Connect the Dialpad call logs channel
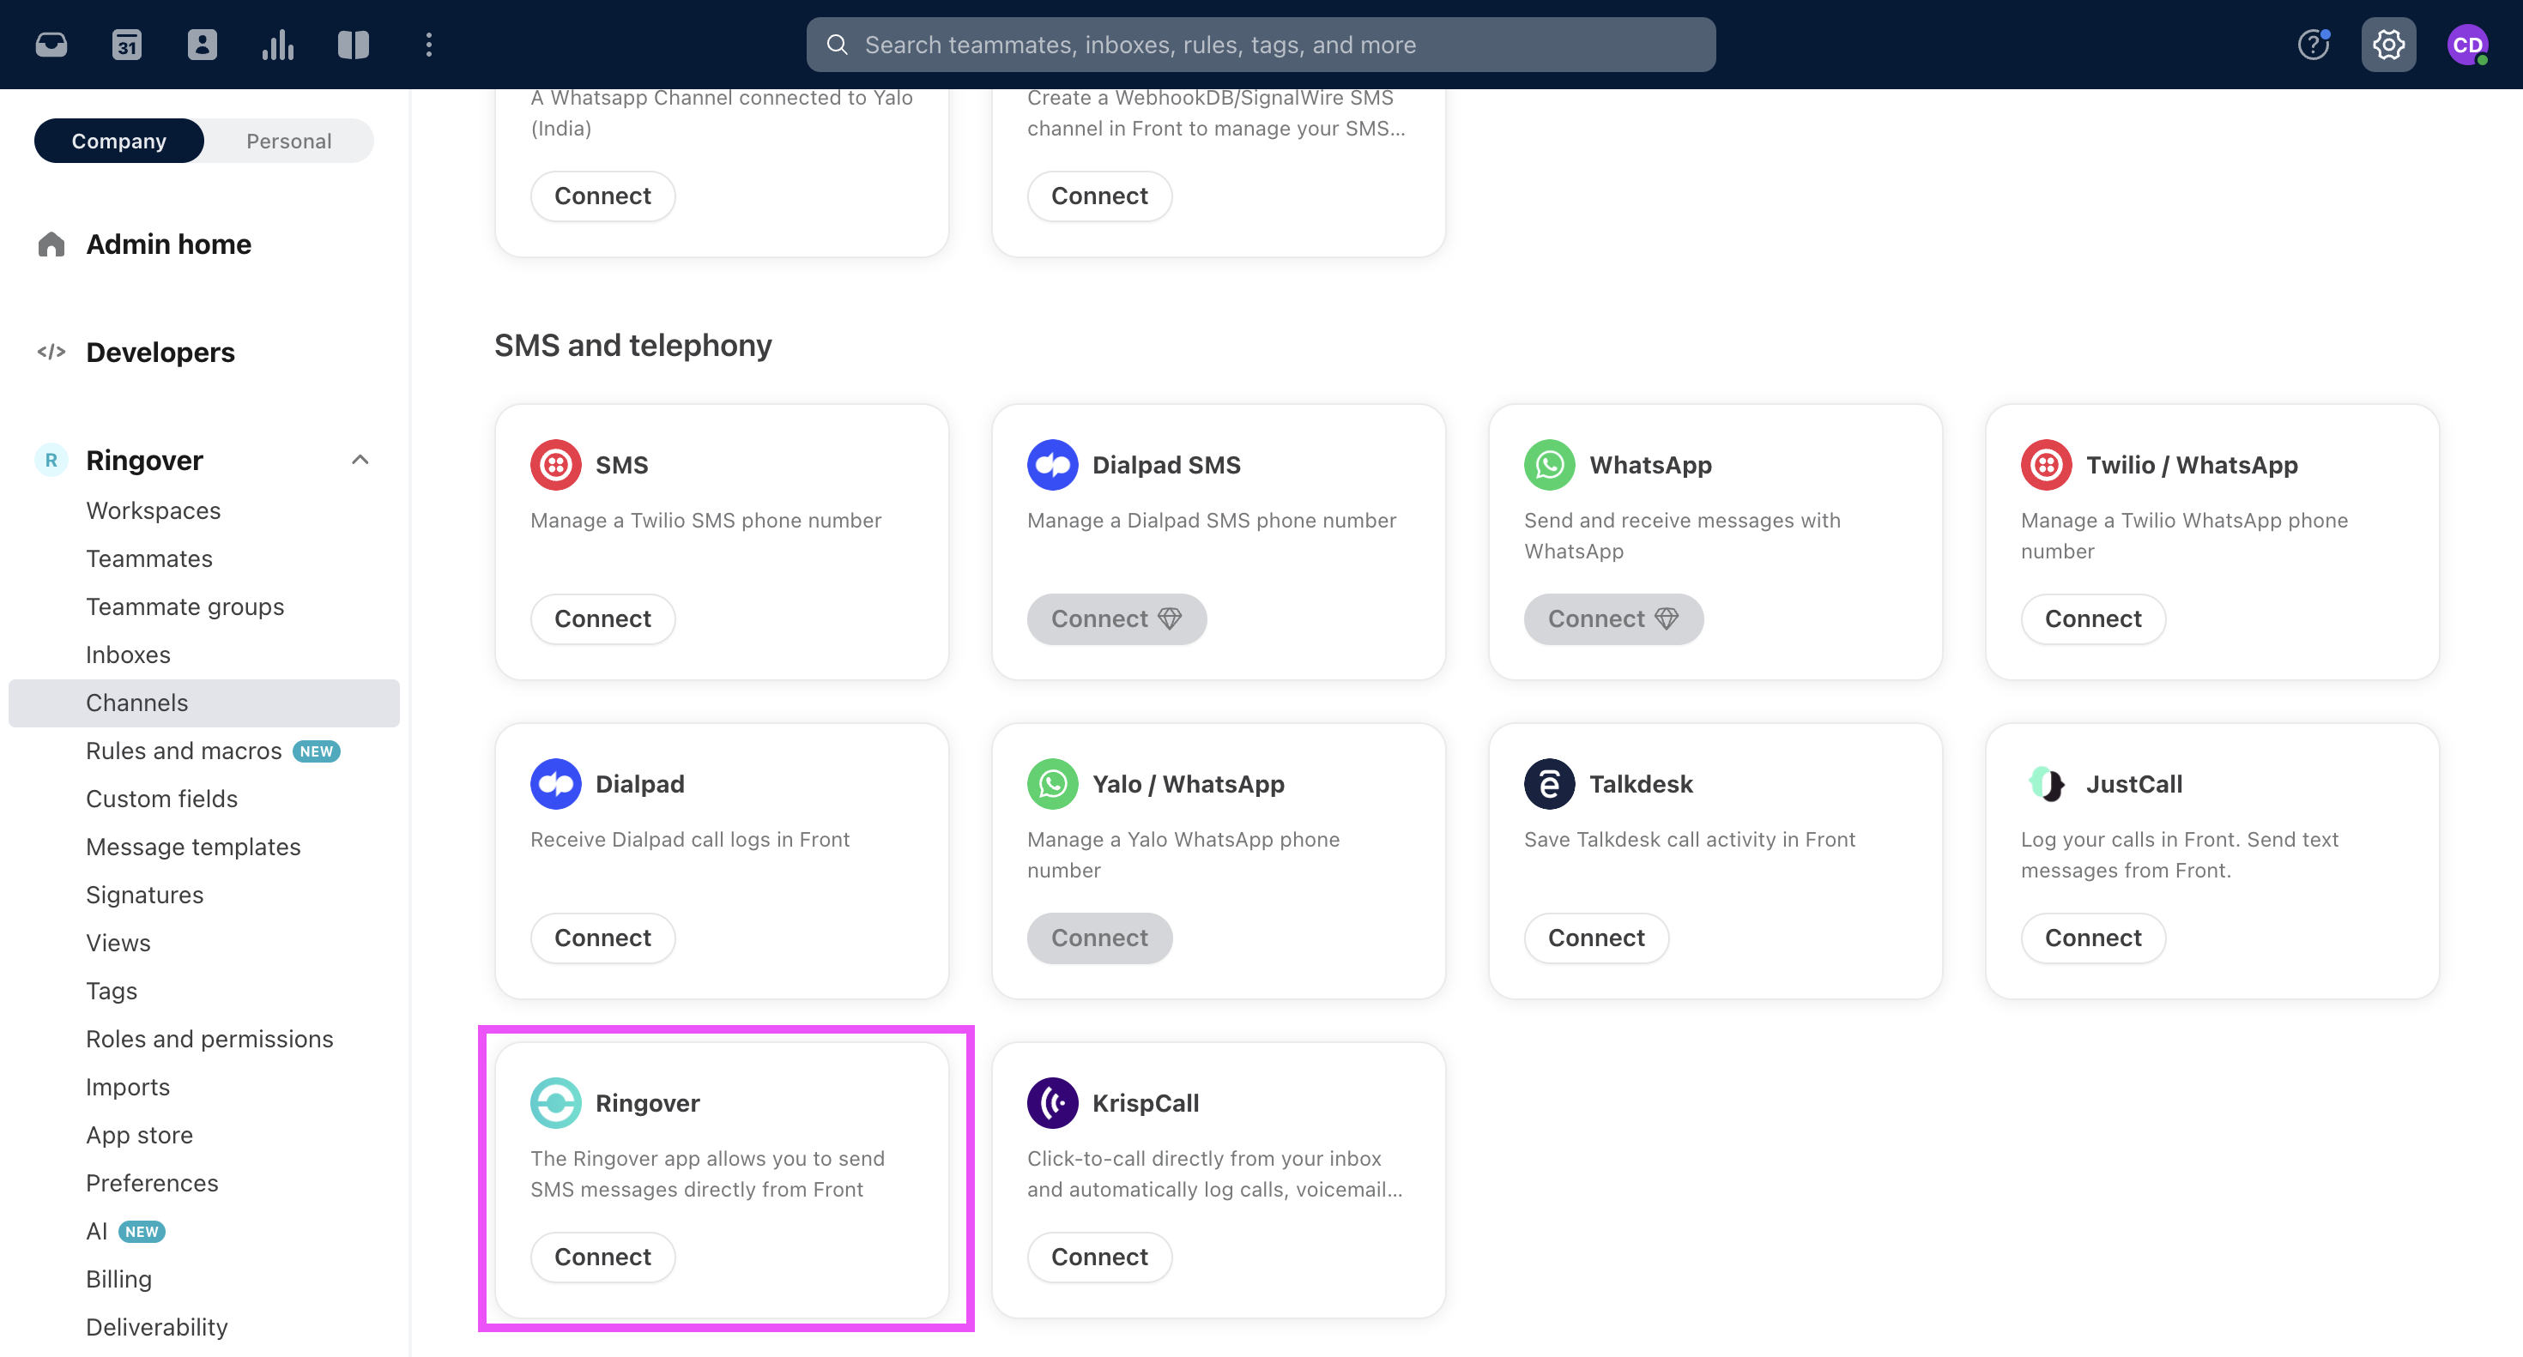The height and width of the screenshot is (1357, 2523). [x=602, y=938]
